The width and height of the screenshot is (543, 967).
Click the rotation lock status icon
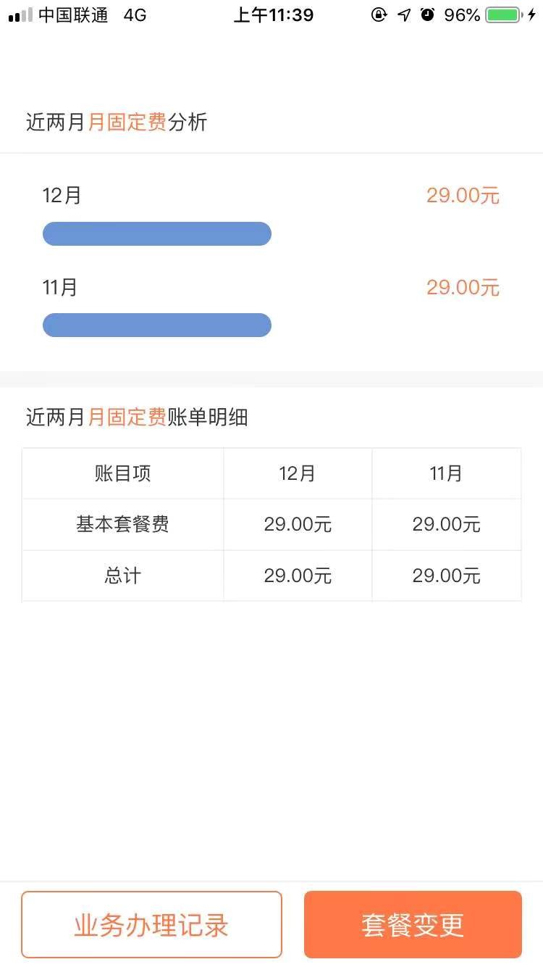[x=379, y=14]
